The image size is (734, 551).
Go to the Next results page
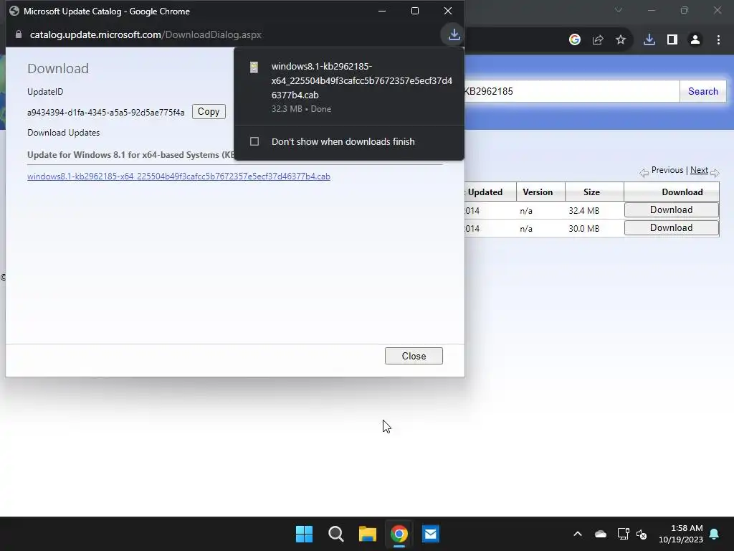(699, 170)
